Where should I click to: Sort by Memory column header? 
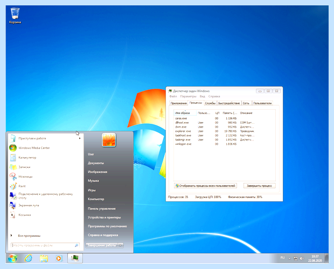(x=230, y=113)
